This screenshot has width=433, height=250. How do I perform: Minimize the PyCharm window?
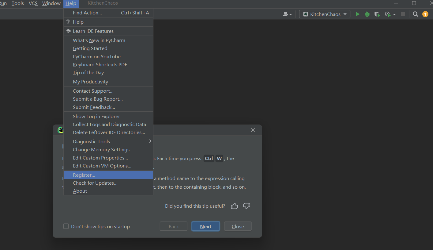pyautogui.click(x=396, y=3)
